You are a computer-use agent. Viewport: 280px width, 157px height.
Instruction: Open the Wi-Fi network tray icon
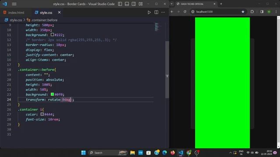(248, 153)
